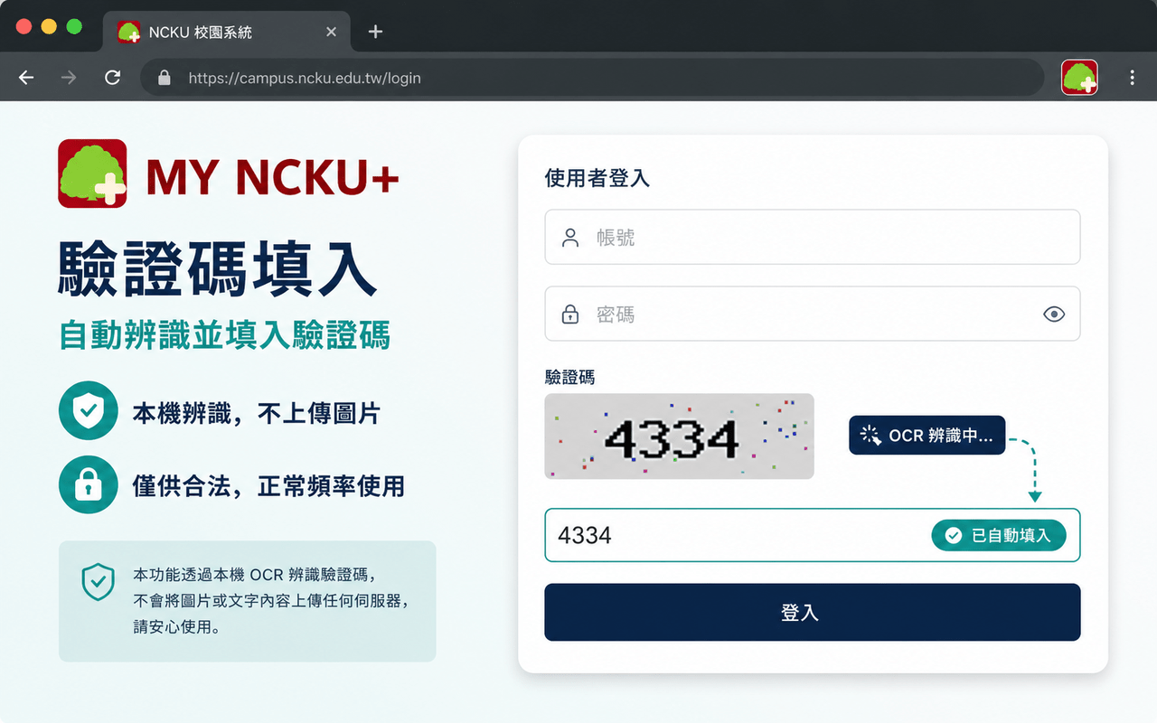The image size is (1157, 723).
Task: Open the browser three-dot menu
Action: tap(1132, 78)
